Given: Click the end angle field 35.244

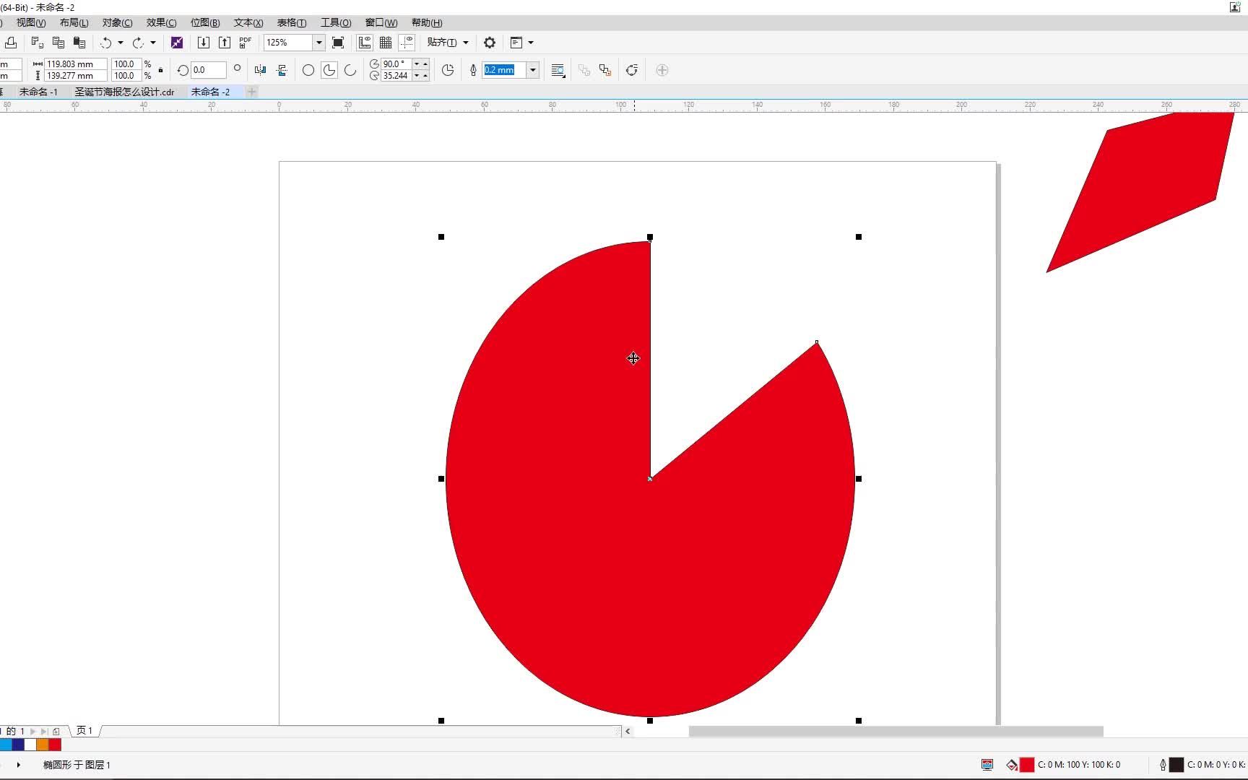Looking at the screenshot, I should (396, 76).
